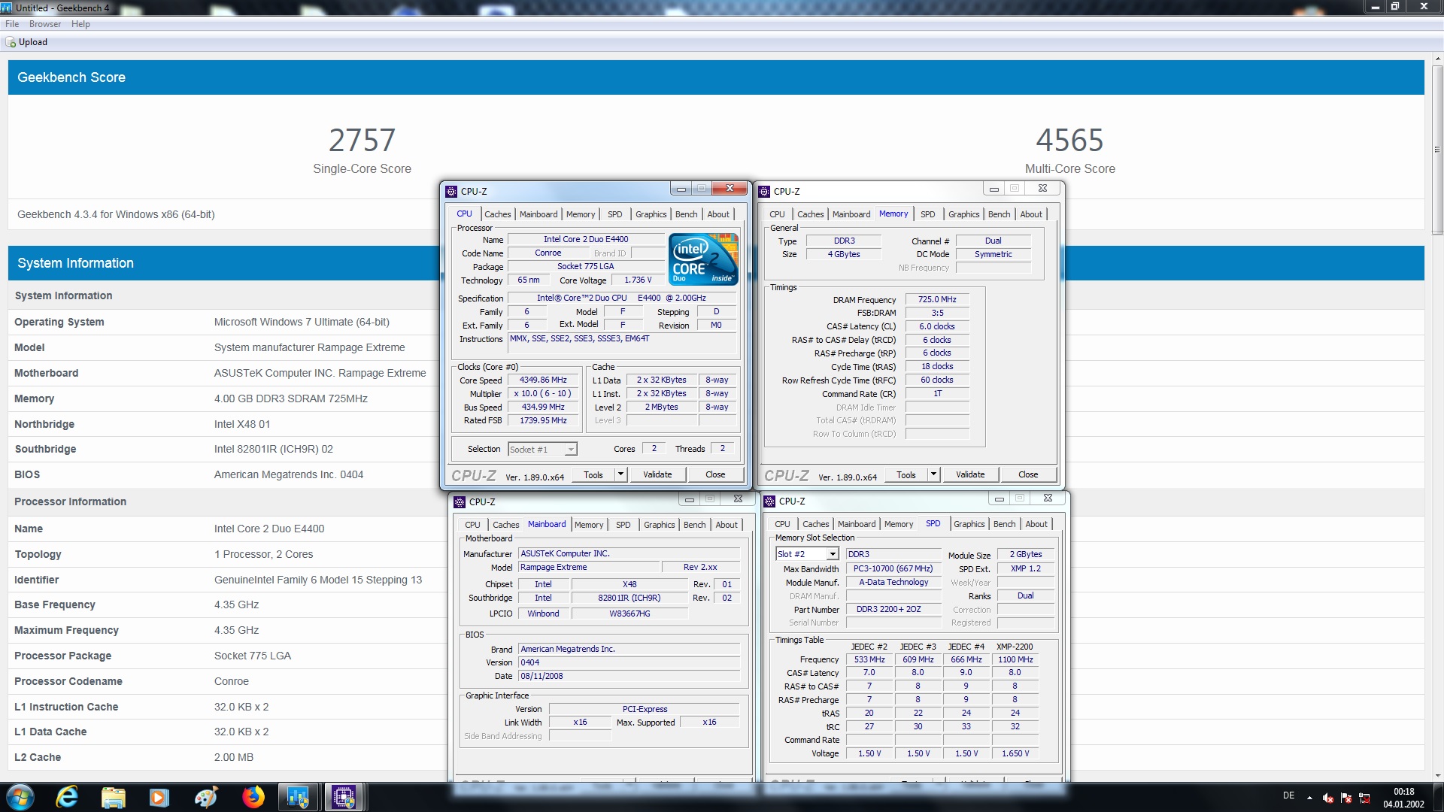
Task: Click Validate in CPU tab window
Action: point(657,474)
